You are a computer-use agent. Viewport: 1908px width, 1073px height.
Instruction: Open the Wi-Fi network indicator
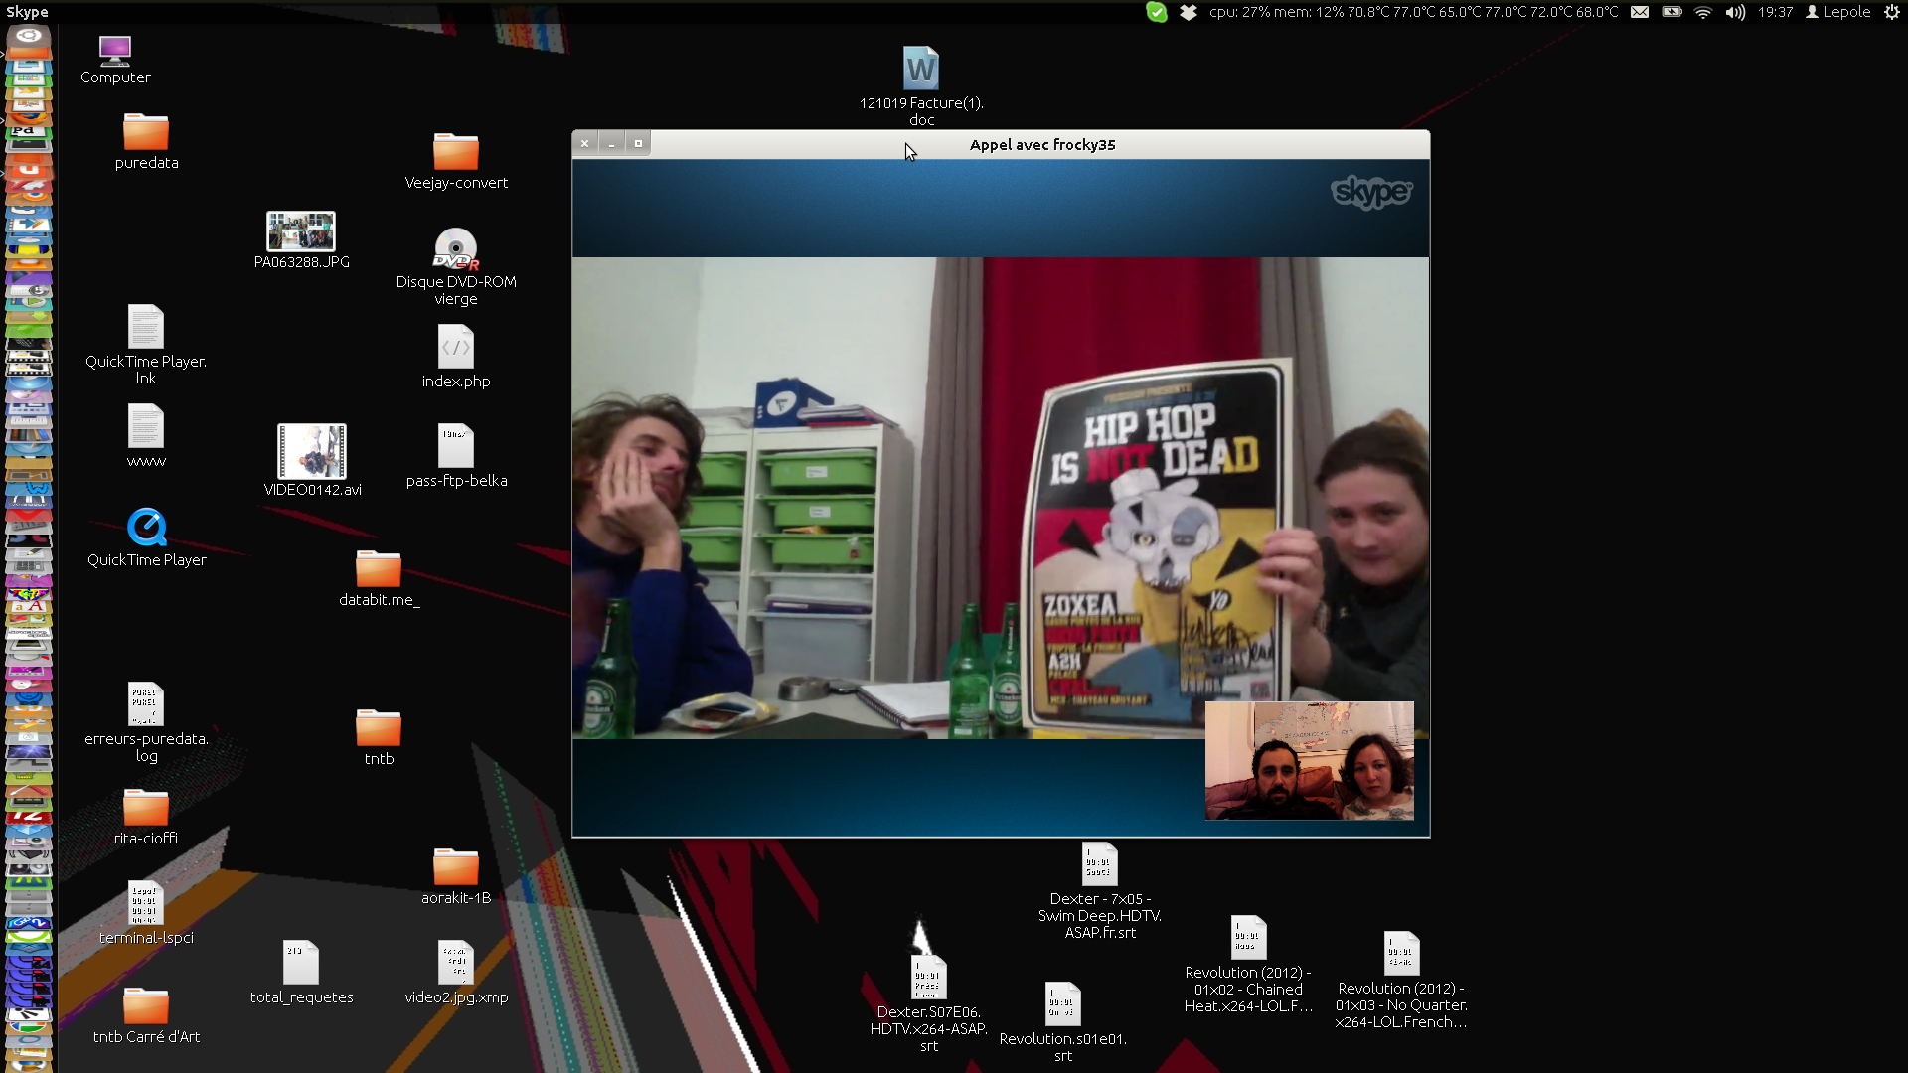(x=1703, y=12)
